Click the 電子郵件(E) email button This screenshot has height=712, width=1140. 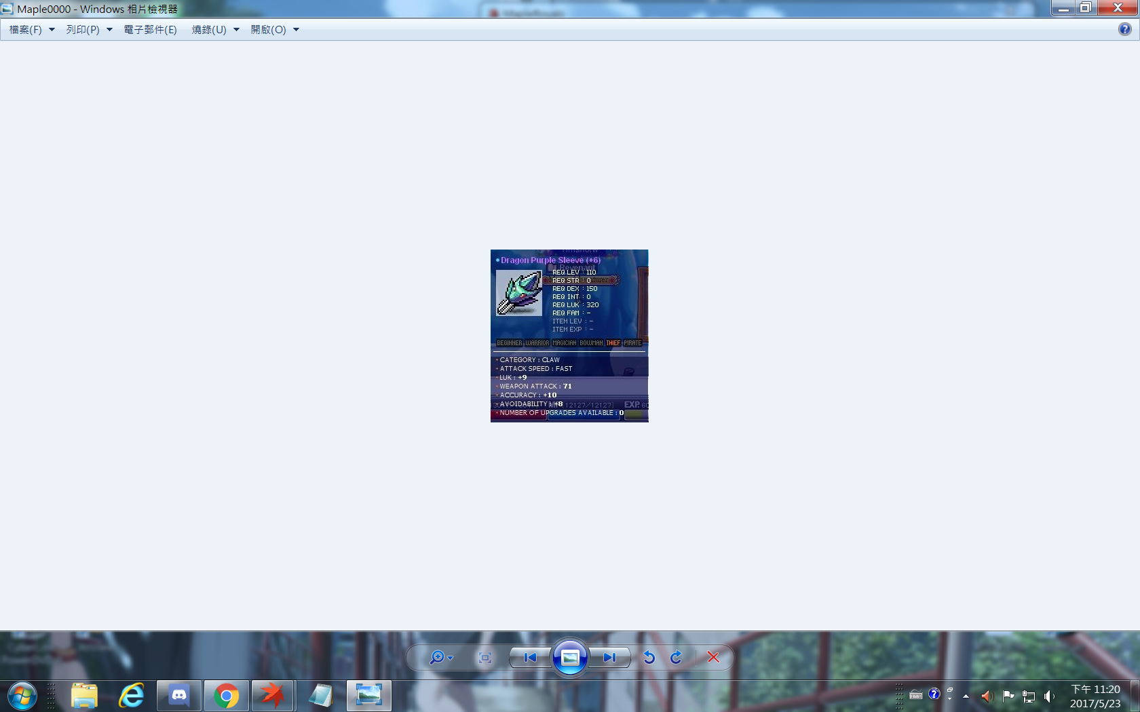[150, 30]
